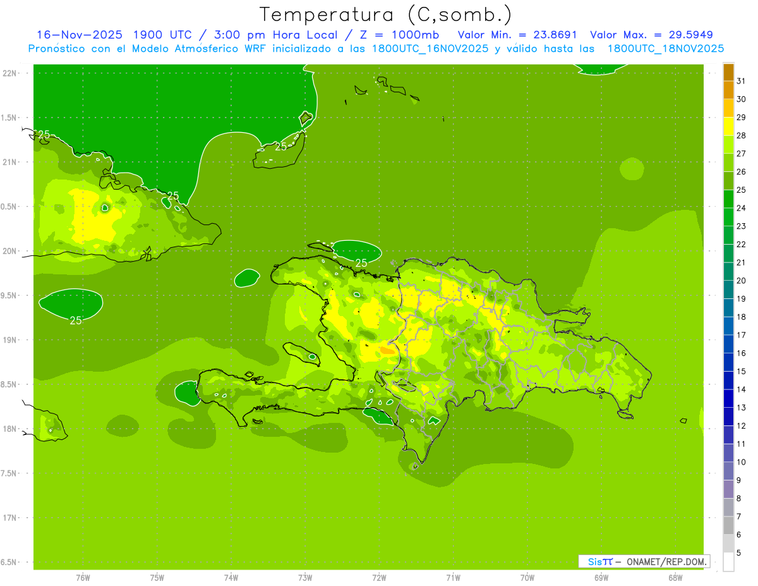Click the teal 19 degree legend band
Screen dimensions: 758x586
[x=728, y=290]
